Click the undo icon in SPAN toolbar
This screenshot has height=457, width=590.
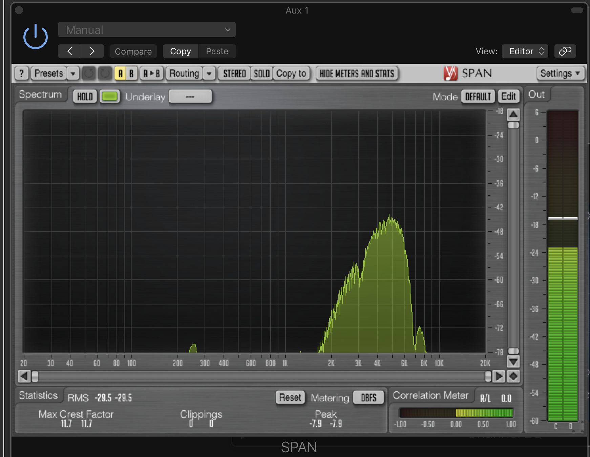(89, 74)
